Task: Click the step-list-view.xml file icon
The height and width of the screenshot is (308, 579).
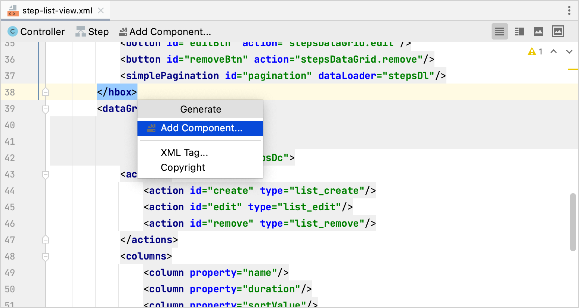Action: [x=13, y=10]
